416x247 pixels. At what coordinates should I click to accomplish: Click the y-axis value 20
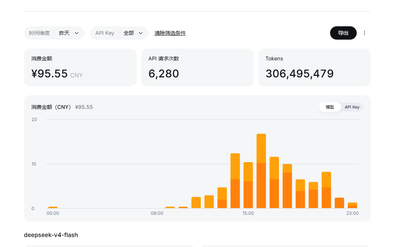(34, 119)
